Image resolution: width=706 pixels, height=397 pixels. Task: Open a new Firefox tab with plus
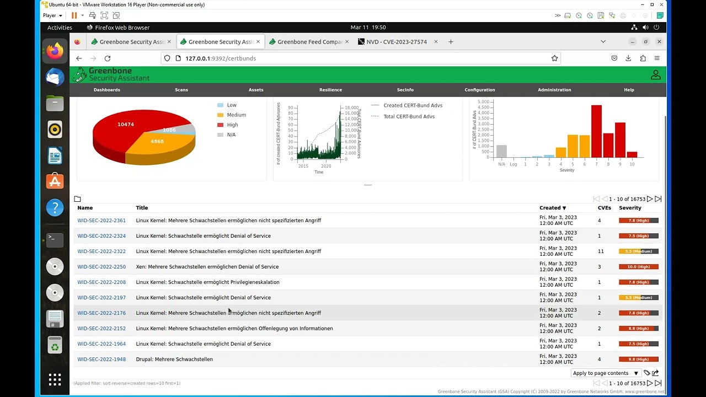[x=451, y=42]
